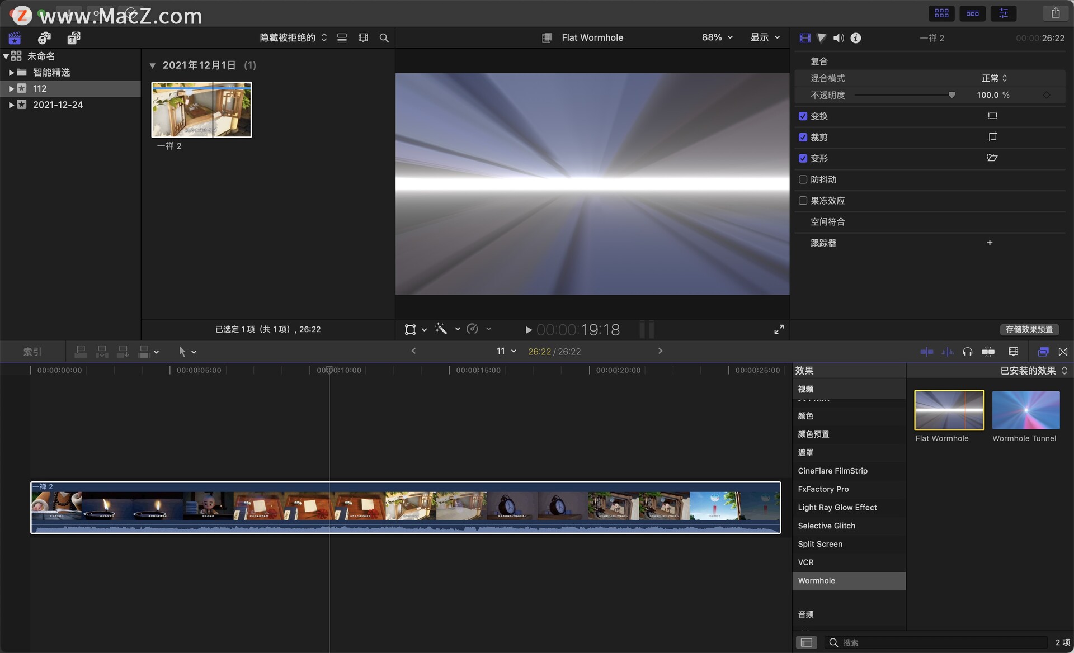Open the titles and generators sidebar
The width and height of the screenshot is (1074, 653).
tap(73, 38)
